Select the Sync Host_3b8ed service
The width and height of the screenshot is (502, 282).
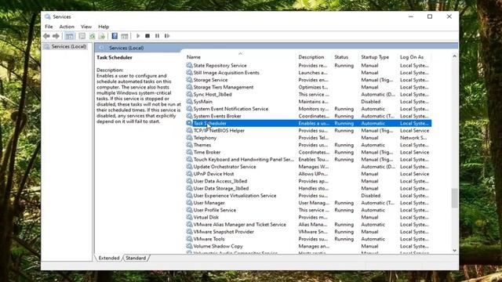pyautogui.click(x=308, y=94)
